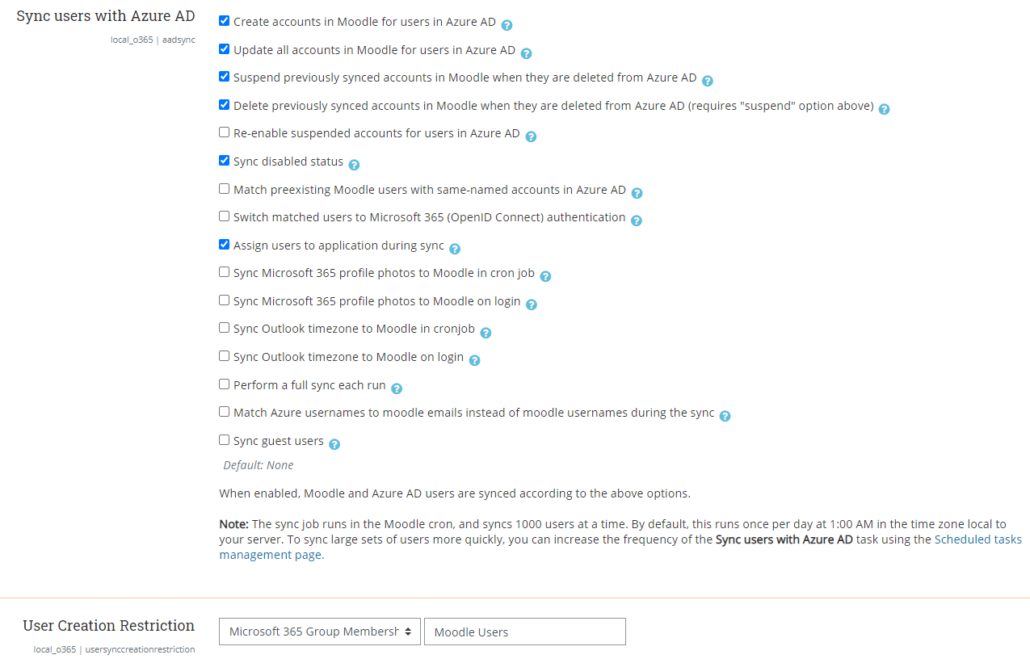
Task: Open help for re-enabling suspended accounts
Action: [531, 137]
